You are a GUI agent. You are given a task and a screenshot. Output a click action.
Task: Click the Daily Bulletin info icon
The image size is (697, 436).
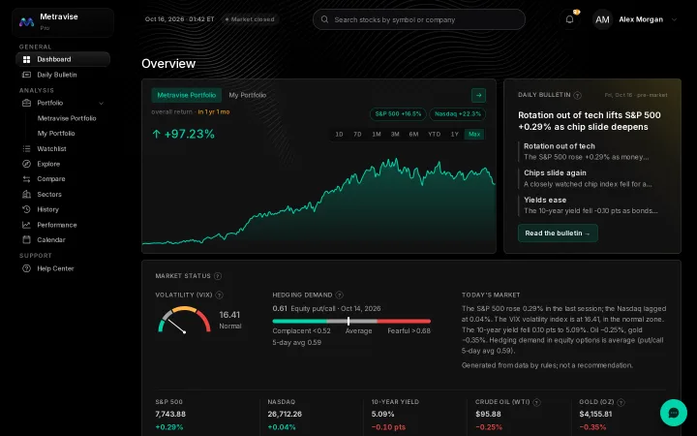coord(577,95)
